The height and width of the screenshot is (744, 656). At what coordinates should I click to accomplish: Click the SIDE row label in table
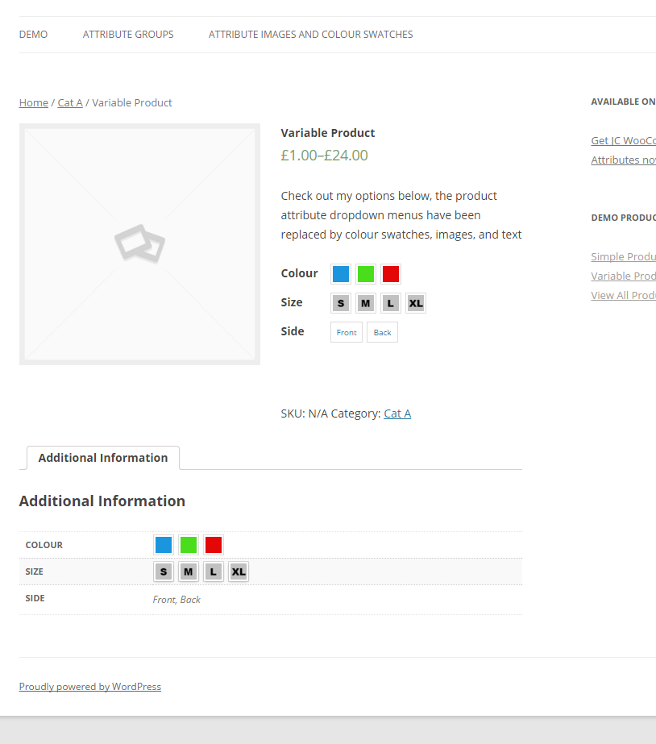click(x=35, y=598)
